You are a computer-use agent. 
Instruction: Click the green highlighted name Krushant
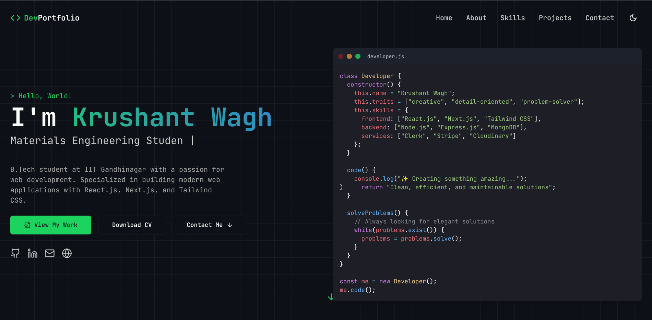133,117
